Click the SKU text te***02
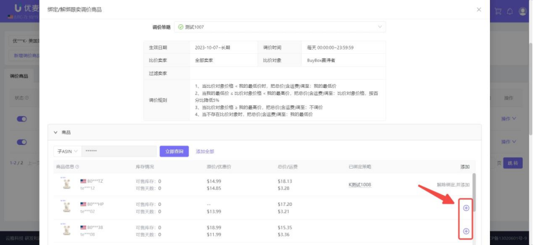 coord(87,212)
